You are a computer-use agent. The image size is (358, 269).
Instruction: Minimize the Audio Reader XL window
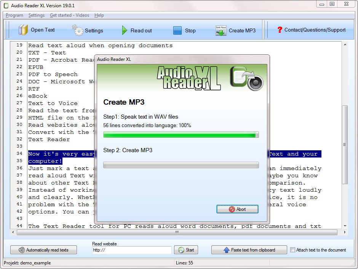(x=322, y=4)
